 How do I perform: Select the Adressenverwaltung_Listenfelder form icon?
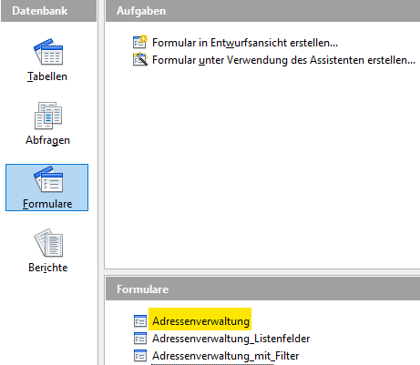pyautogui.click(x=140, y=339)
